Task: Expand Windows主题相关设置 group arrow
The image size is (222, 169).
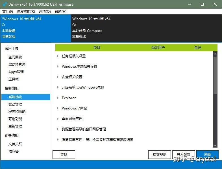Action: [58, 67]
